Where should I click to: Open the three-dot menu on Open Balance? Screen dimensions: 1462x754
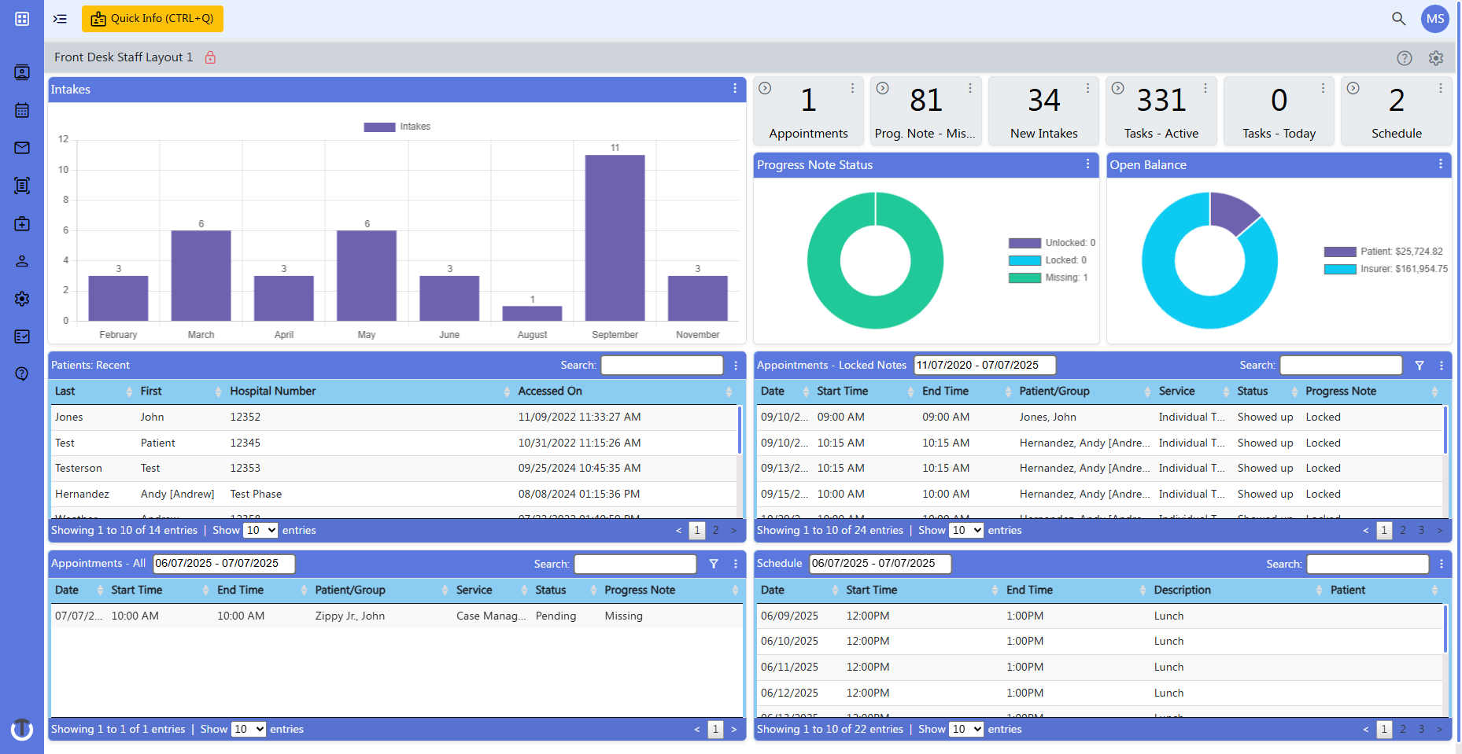click(x=1441, y=164)
